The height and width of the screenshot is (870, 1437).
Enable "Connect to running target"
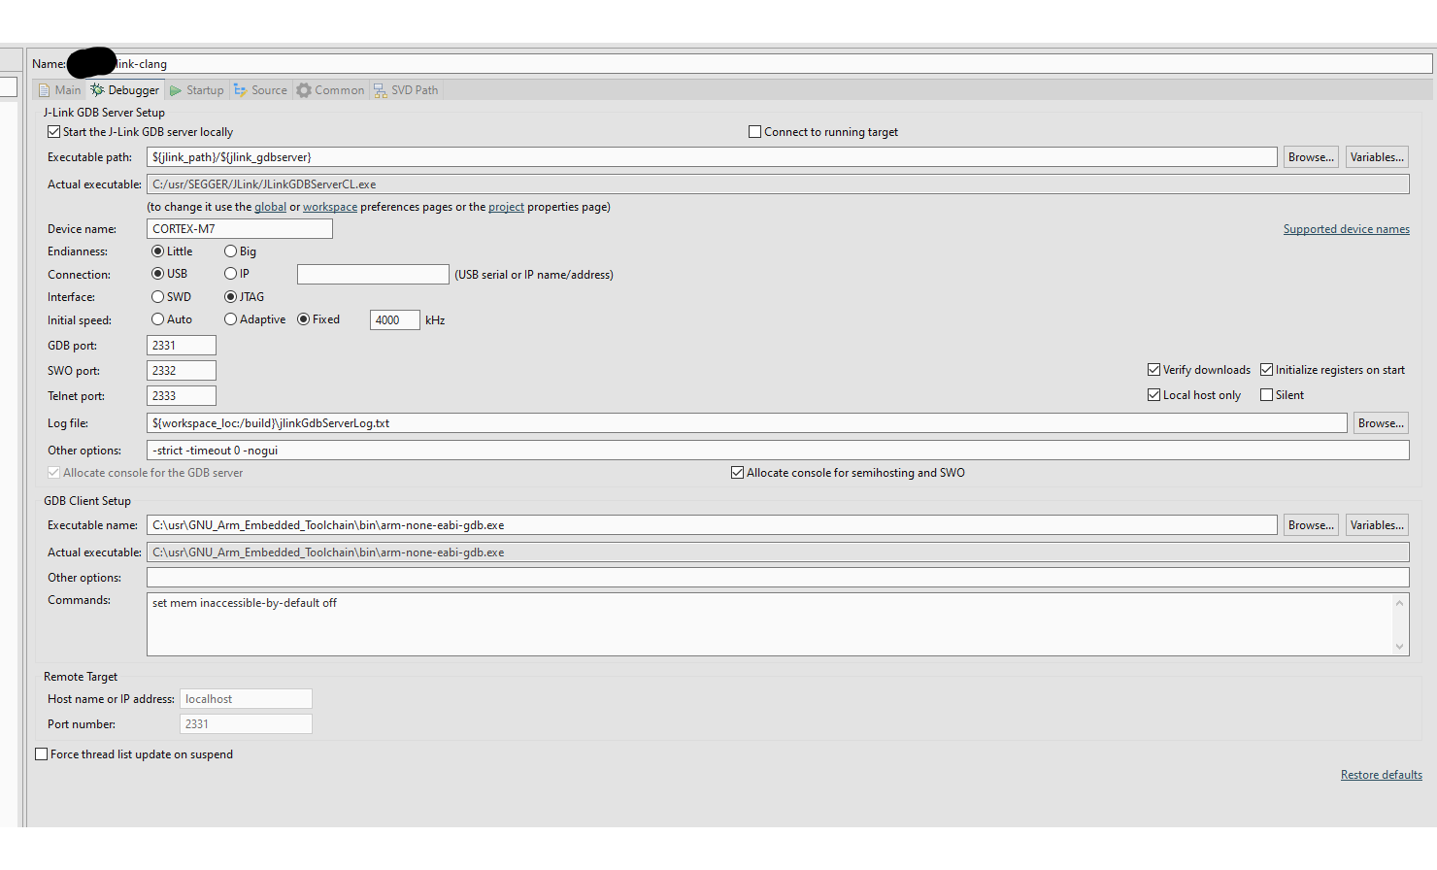[x=754, y=131]
